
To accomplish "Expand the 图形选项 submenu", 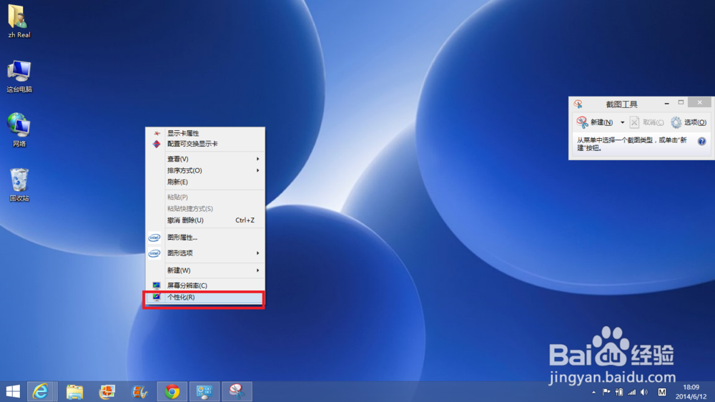I will 257,253.
